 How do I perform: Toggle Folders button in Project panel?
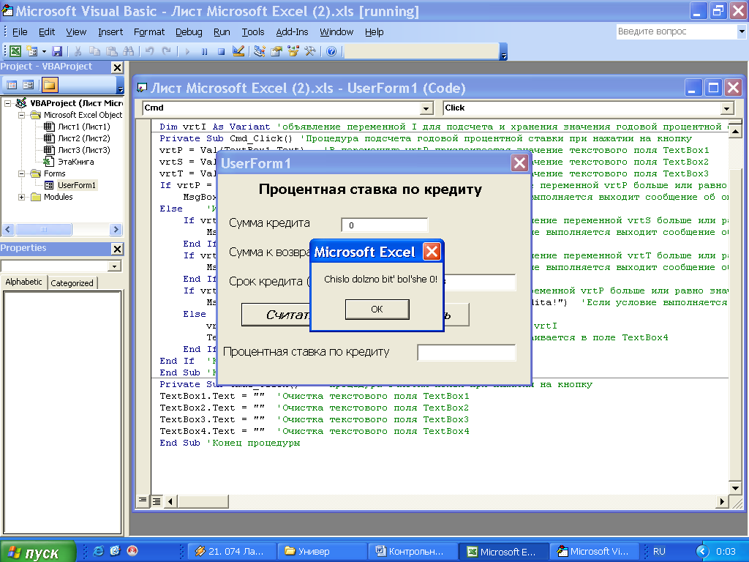pos(49,85)
